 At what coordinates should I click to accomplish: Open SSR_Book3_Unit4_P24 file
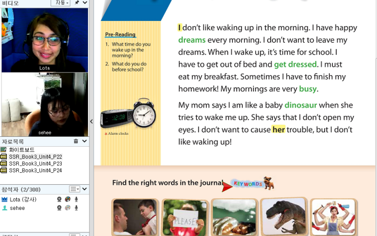(x=36, y=171)
